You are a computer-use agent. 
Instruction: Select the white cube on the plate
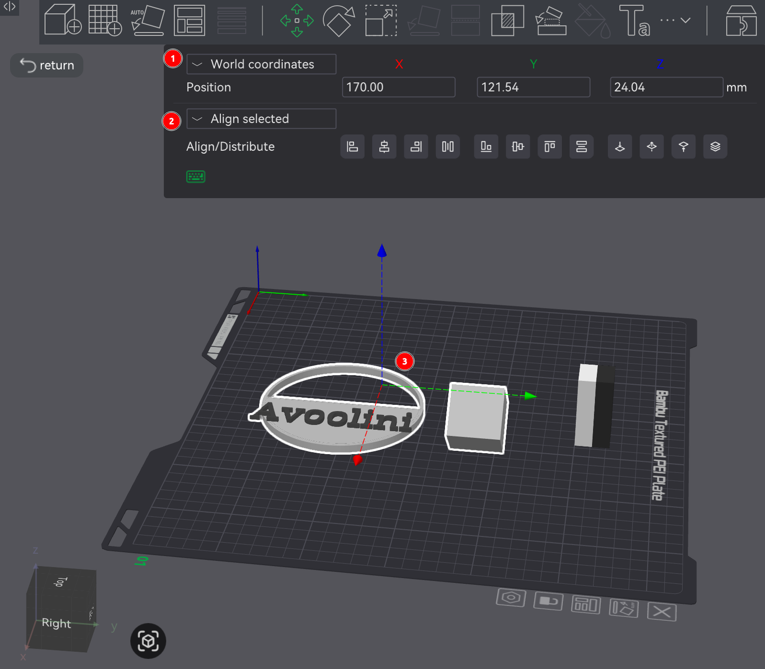pyautogui.click(x=476, y=417)
